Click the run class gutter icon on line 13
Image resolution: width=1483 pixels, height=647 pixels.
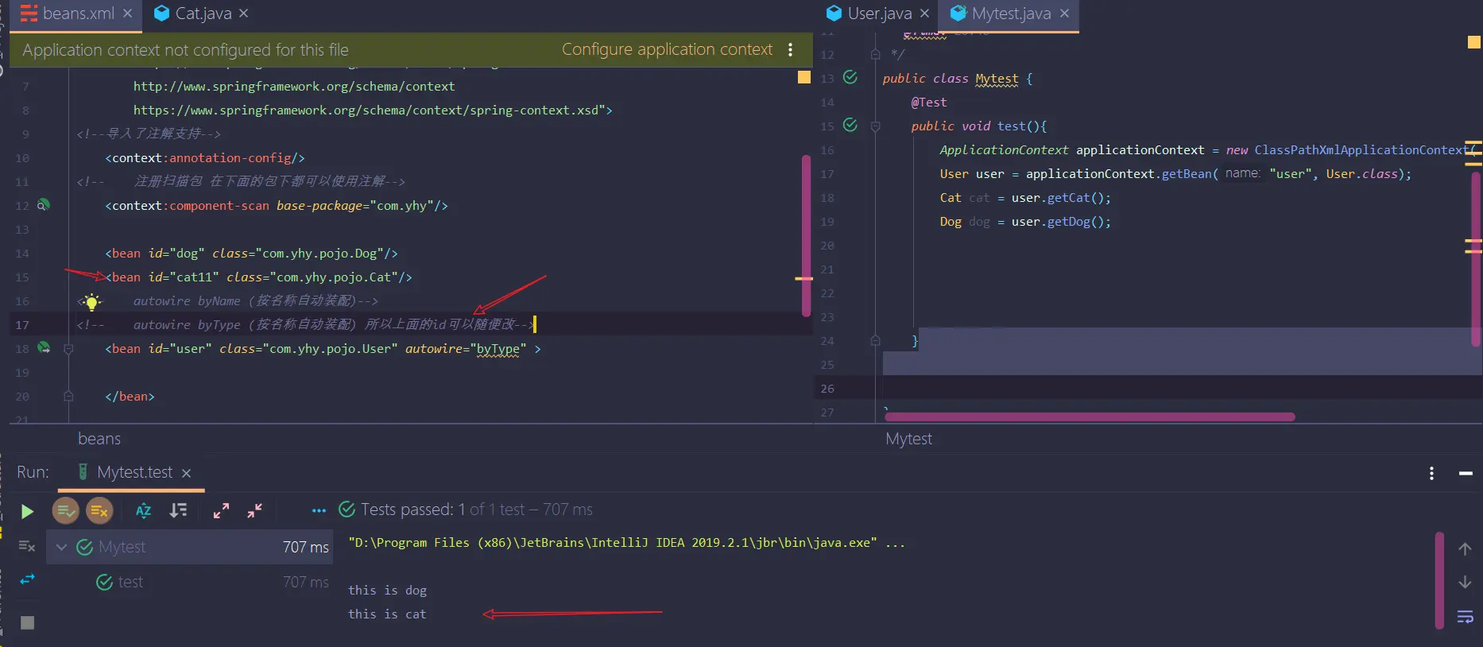[x=850, y=77]
